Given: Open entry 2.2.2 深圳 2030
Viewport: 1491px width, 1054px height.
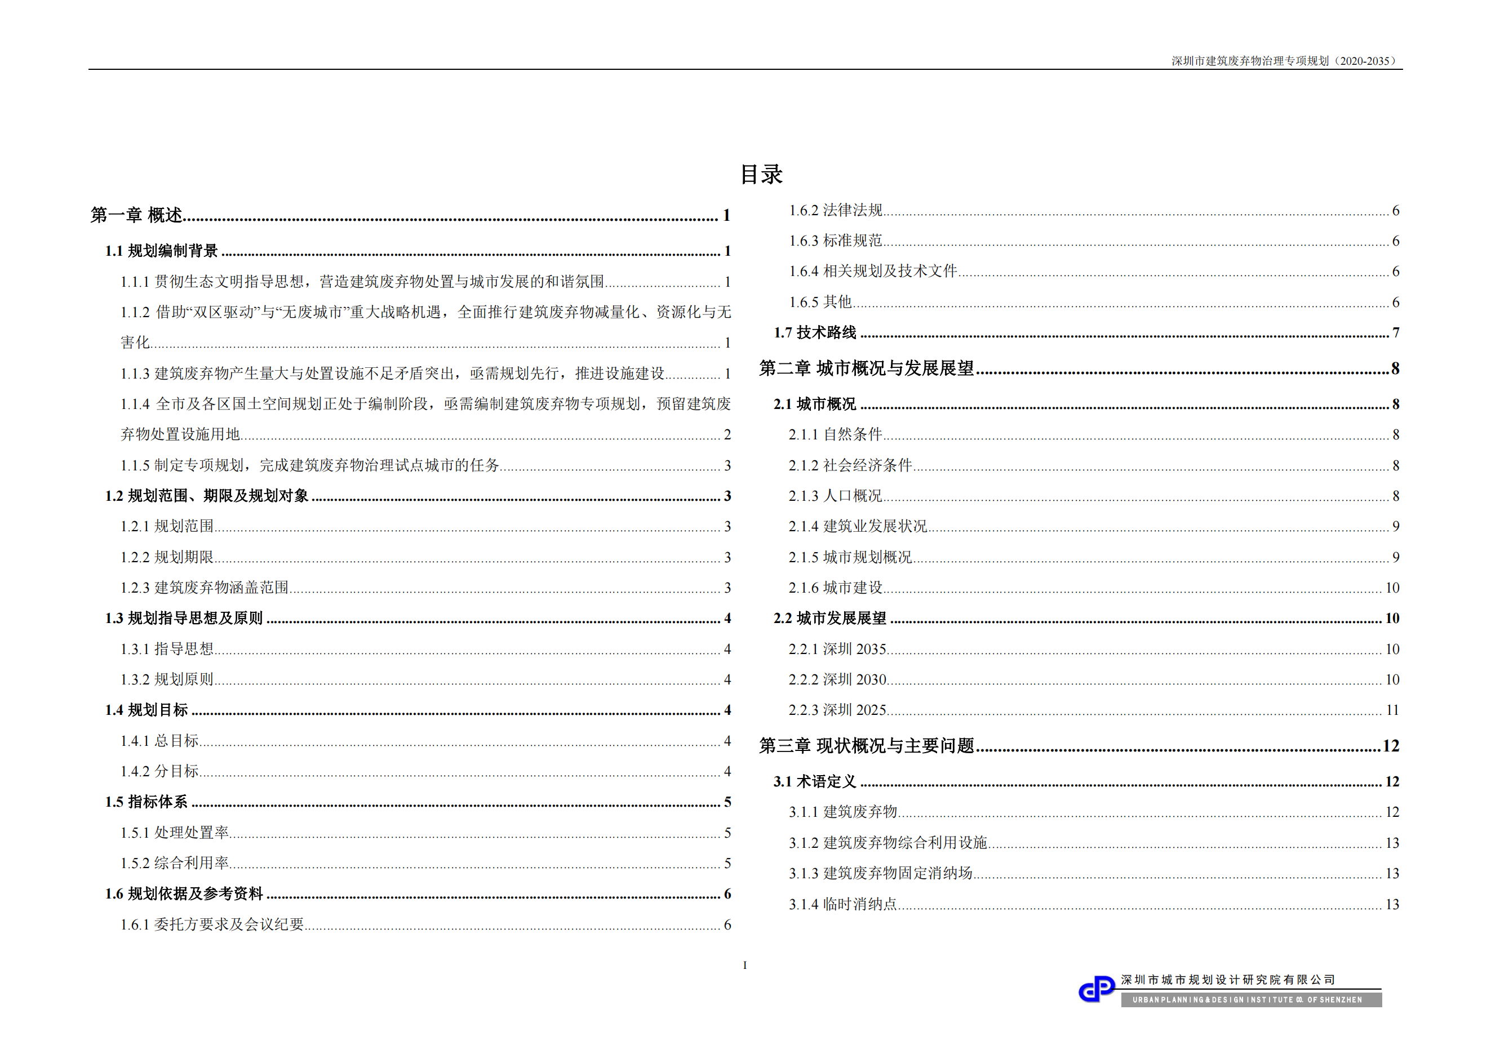Looking at the screenshot, I should pyautogui.click(x=1094, y=679).
